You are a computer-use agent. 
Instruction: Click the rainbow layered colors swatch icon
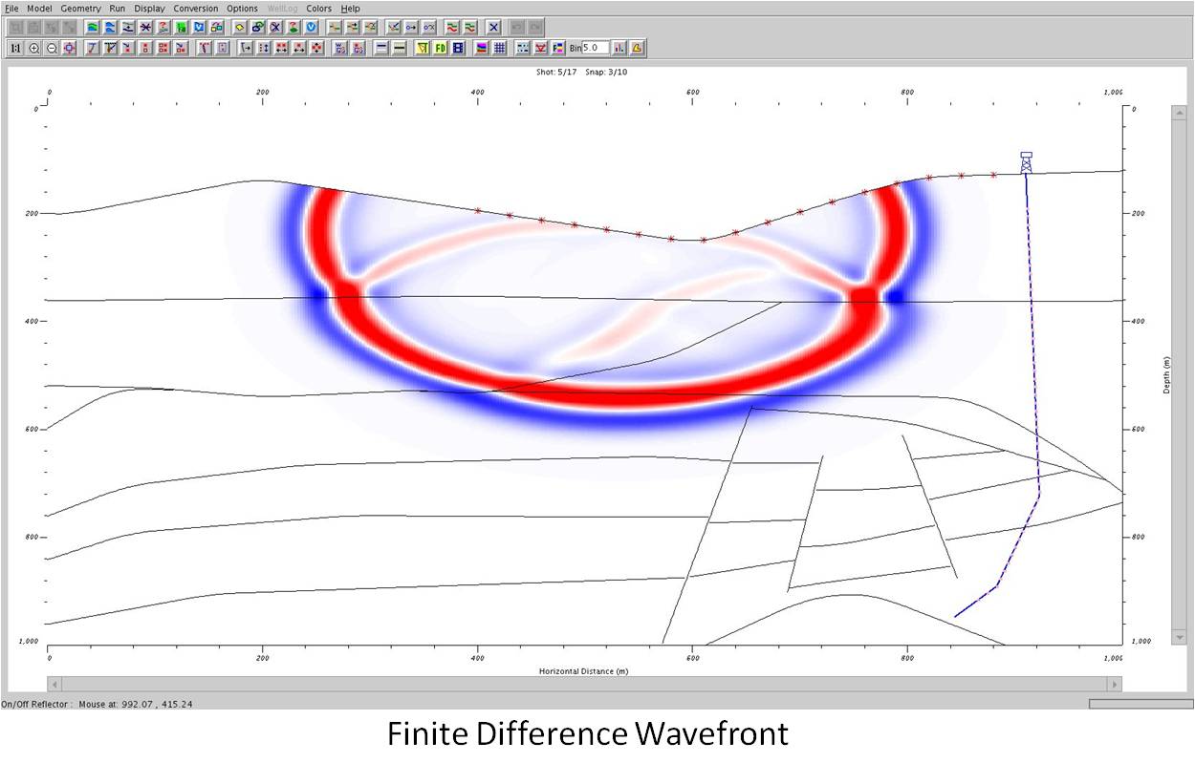click(x=481, y=48)
